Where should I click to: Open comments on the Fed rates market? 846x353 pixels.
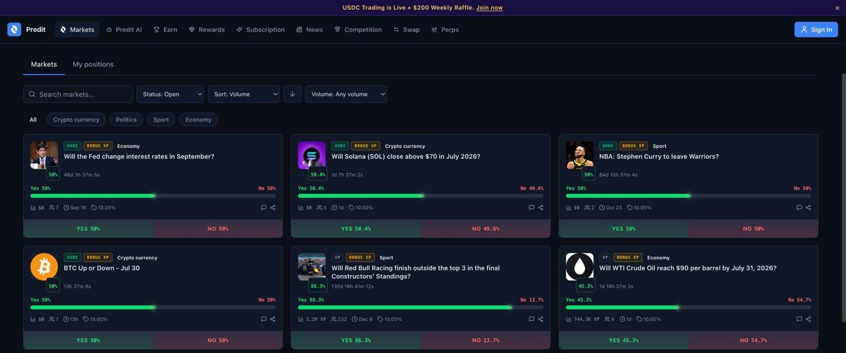point(264,208)
